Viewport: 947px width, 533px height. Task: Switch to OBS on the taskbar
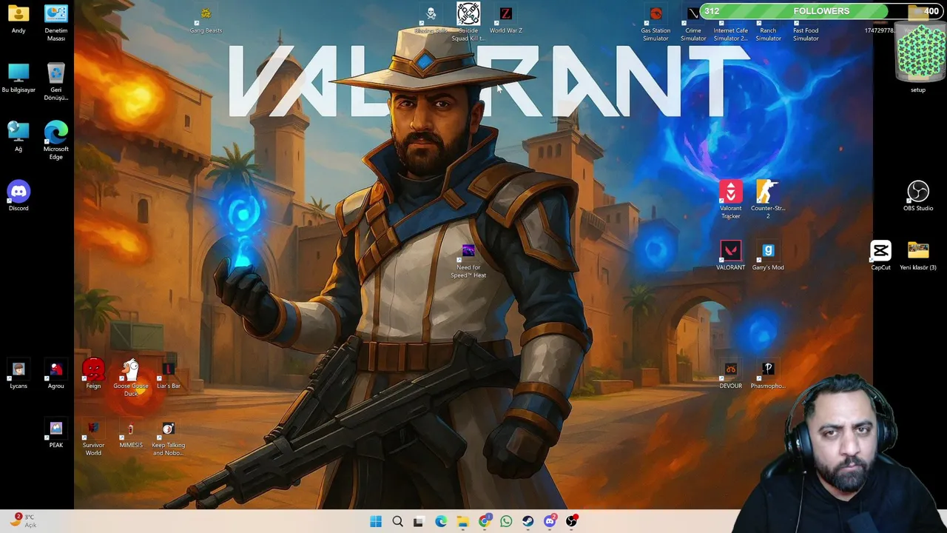pos(571,521)
